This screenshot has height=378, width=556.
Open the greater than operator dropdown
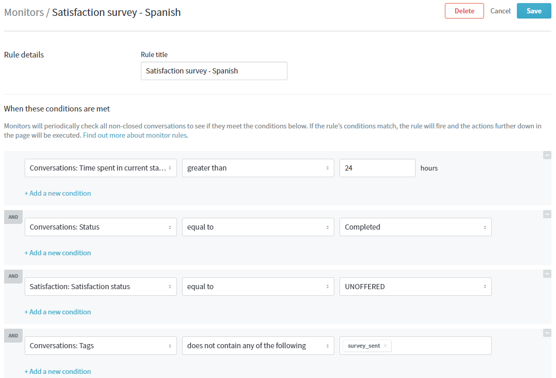(x=258, y=168)
